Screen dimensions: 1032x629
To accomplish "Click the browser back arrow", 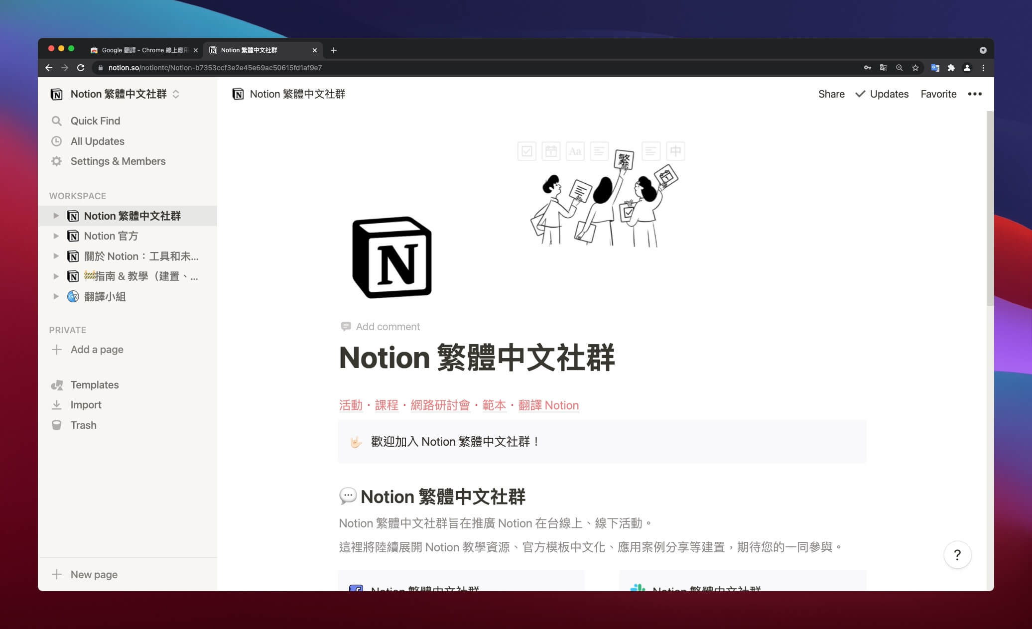I will click(x=49, y=68).
